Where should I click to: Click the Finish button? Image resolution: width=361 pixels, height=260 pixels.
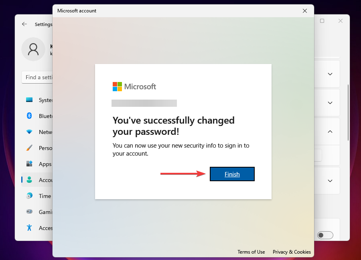(x=232, y=174)
